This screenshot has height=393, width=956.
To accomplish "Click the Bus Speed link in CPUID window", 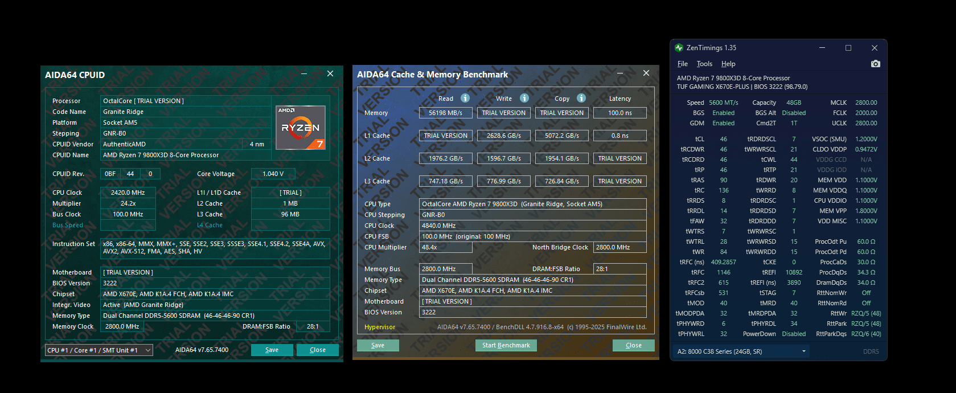I will coord(68,225).
